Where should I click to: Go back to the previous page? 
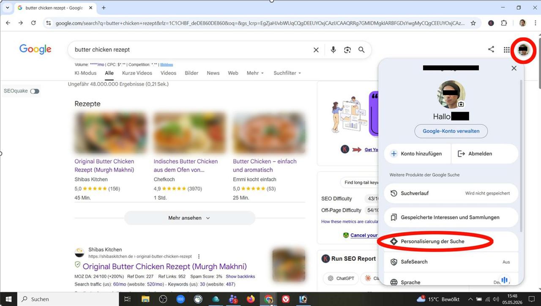point(8,23)
